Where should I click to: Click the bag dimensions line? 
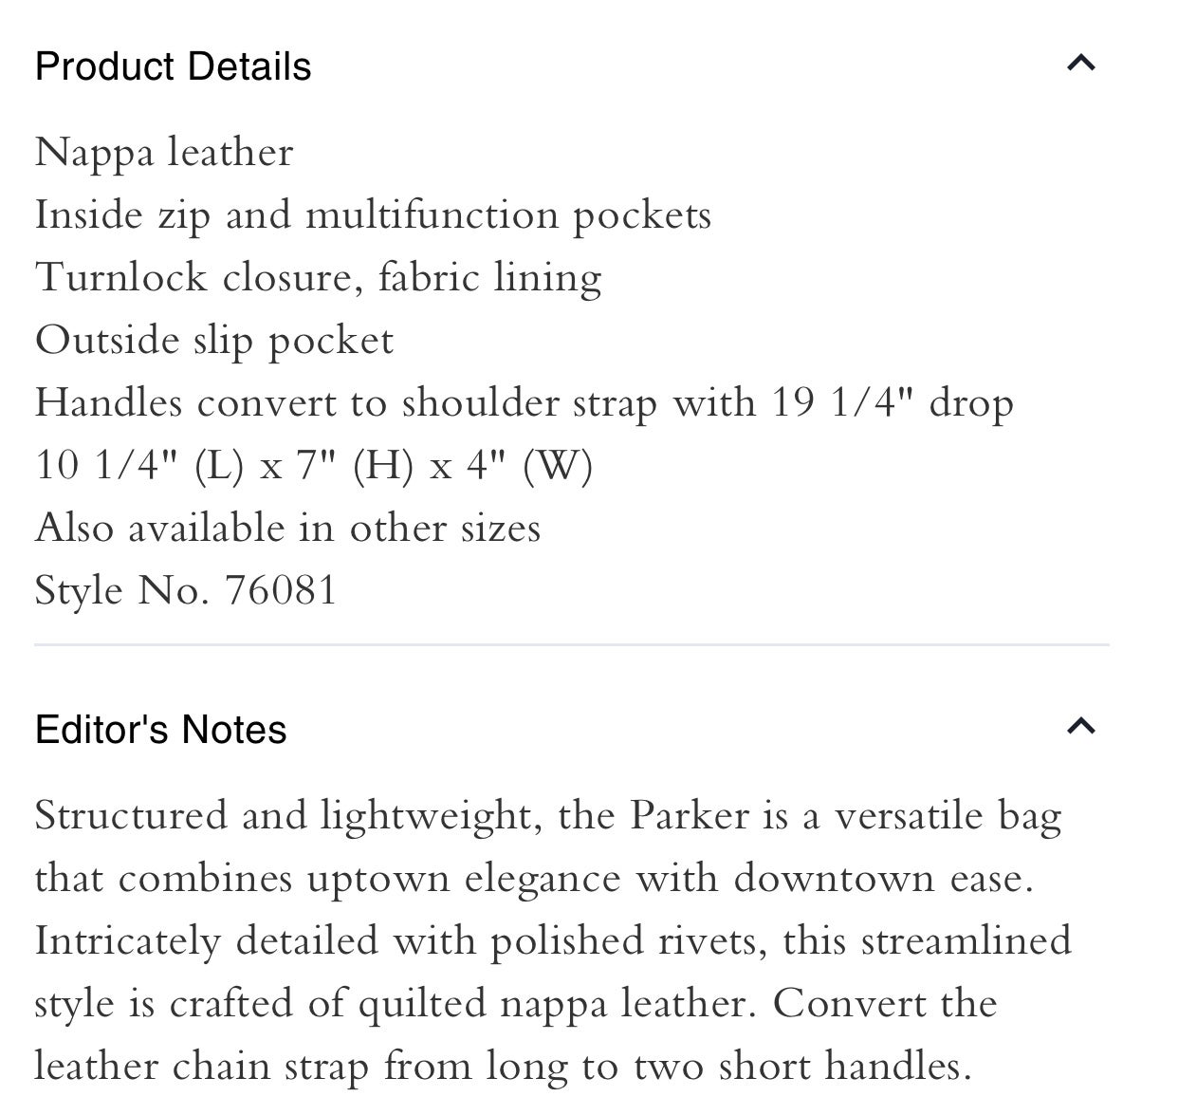click(314, 466)
